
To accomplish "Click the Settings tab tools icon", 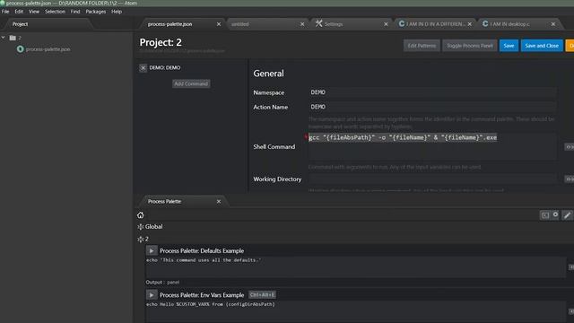I will tap(319, 23).
